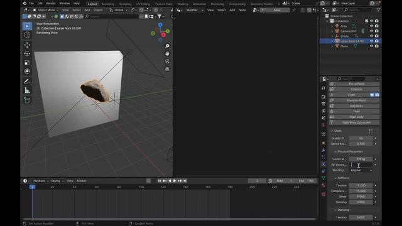Open the Window menu

tap(65, 3)
